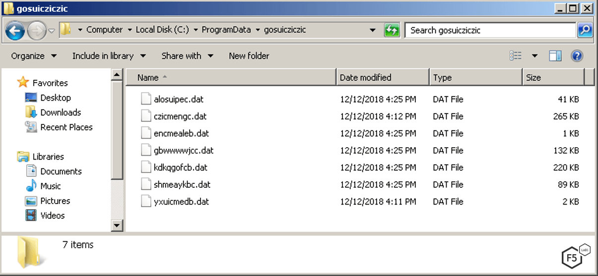Screen dimensions: 598x276
Task: Expand the address bar history dropdown
Action: point(373,30)
